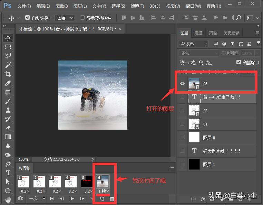Convert to video timeline icon

(x=20, y=199)
